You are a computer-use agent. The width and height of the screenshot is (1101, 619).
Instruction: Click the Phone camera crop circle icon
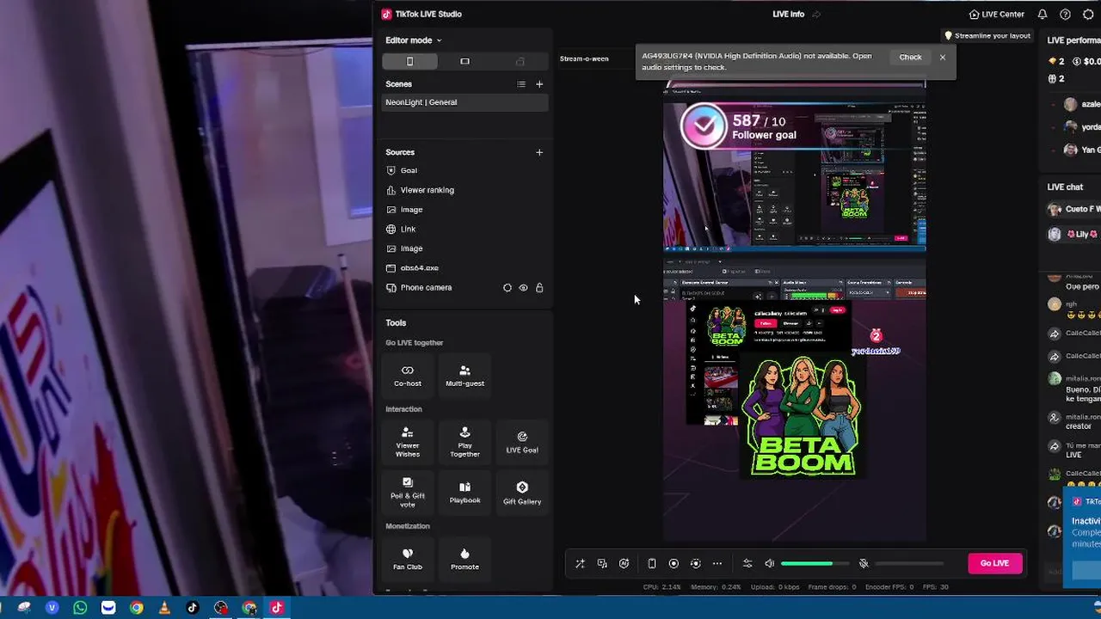pos(507,288)
